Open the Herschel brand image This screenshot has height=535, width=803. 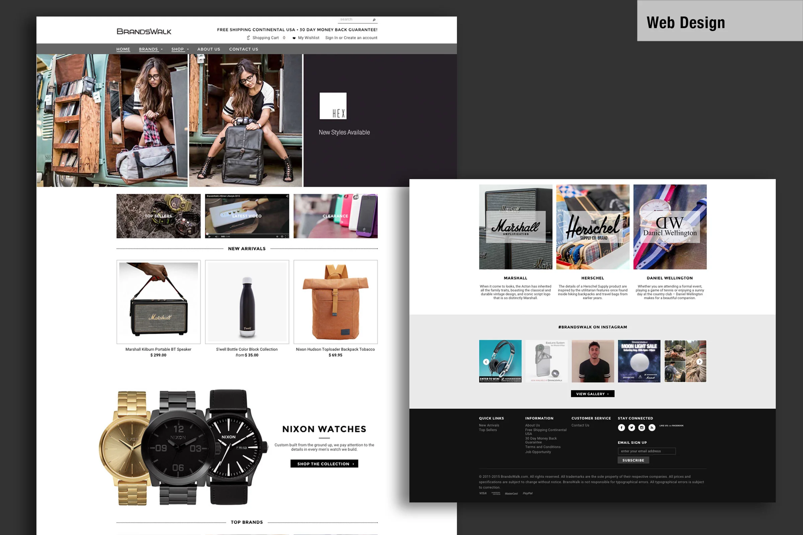[593, 227]
